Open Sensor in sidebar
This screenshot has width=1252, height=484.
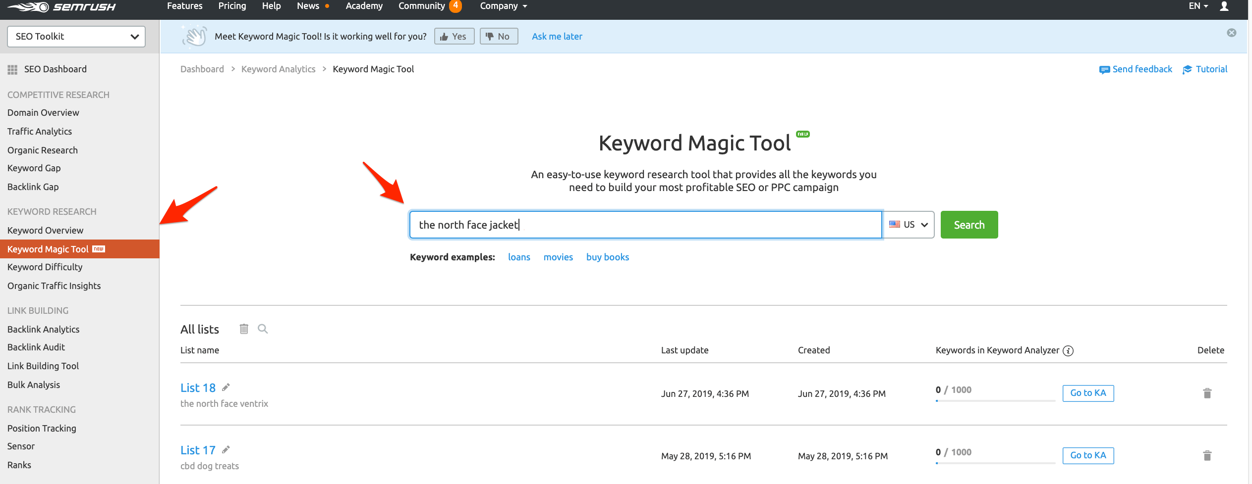pyautogui.click(x=21, y=446)
